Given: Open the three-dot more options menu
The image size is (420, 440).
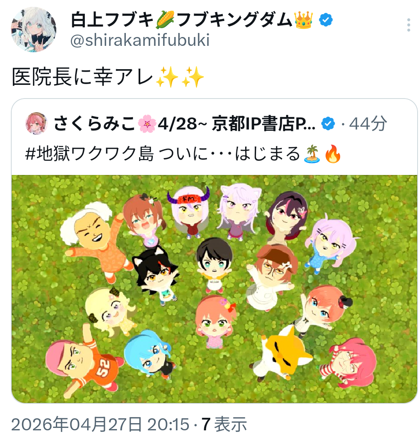Looking at the screenshot, I should [408, 25].
